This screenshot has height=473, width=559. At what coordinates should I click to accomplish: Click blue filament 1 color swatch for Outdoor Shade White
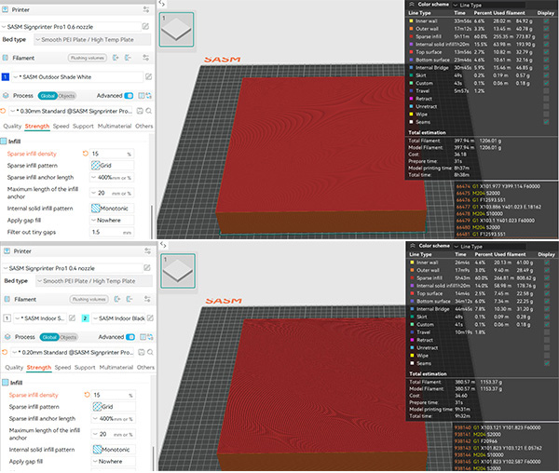[6, 76]
